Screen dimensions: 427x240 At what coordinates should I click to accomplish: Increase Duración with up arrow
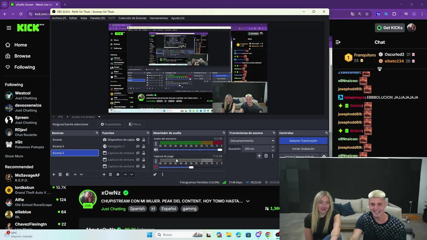pyautogui.click(x=273, y=147)
